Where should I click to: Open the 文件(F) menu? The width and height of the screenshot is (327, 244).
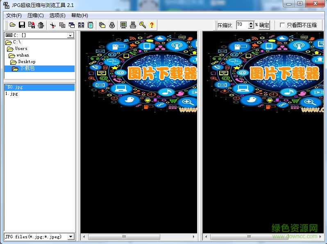point(14,16)
